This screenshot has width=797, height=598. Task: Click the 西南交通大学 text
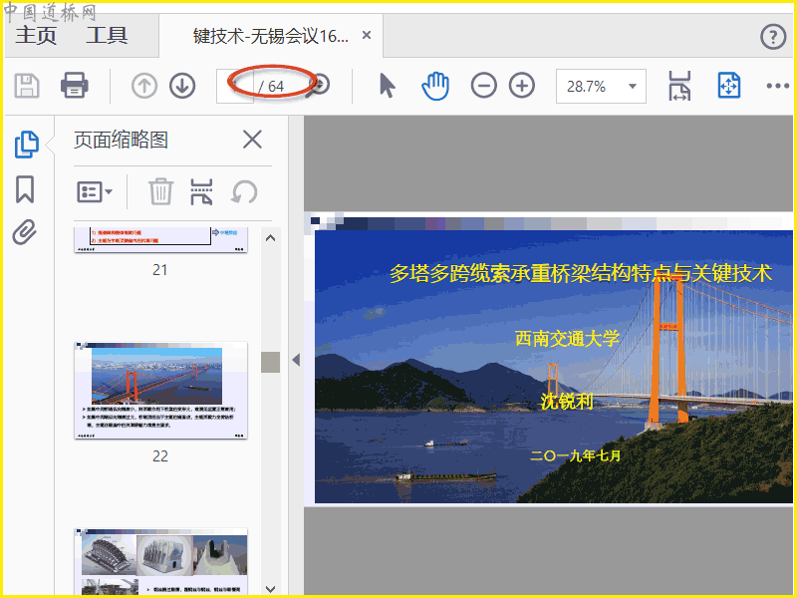coord(567,338)
